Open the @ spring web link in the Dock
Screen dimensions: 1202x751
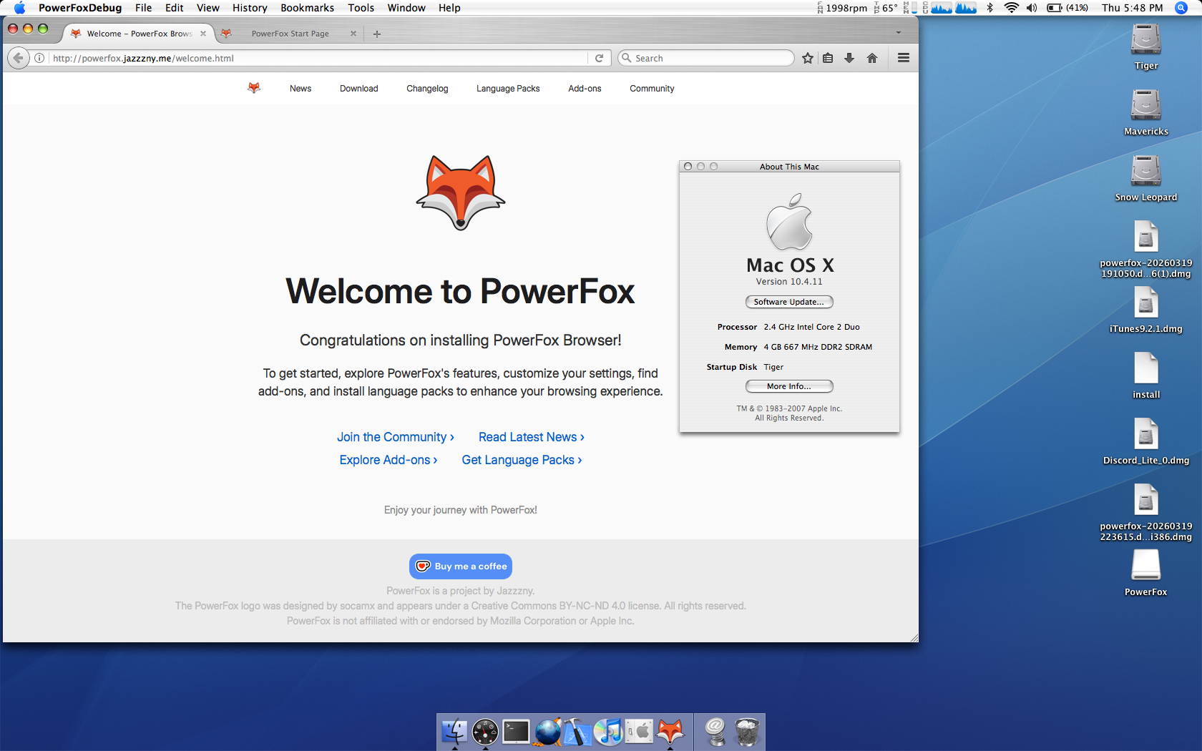(715, 732)
